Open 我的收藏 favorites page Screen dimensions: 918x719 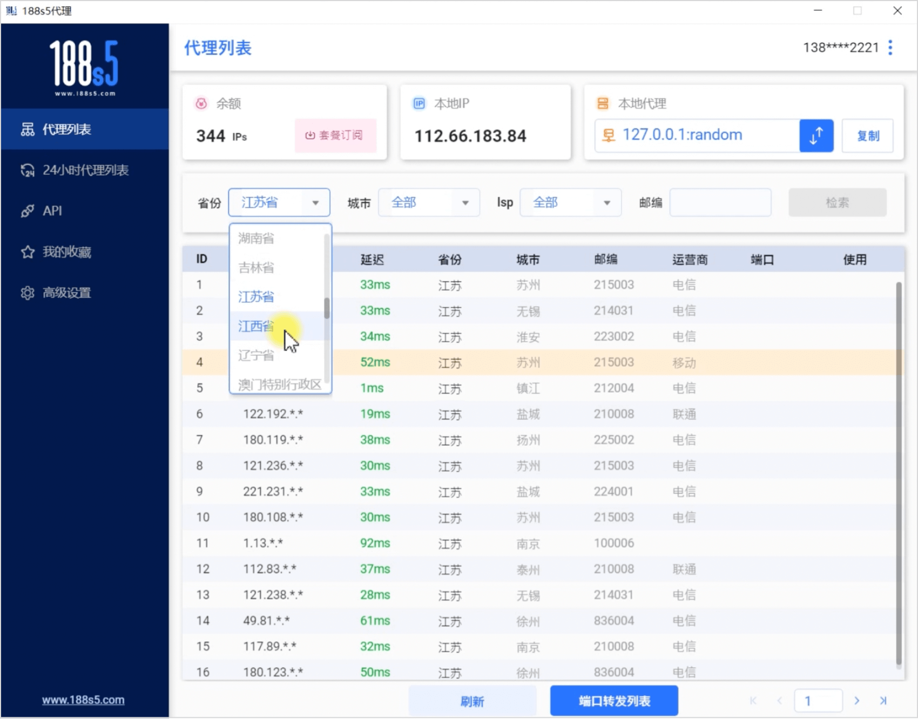(x=85, y=252)
